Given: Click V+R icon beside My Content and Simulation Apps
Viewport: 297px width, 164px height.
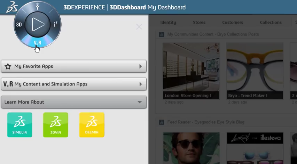Looking at the screenshot, I should (8, 84).
